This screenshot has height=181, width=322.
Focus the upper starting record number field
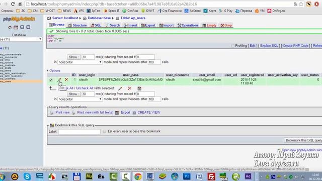(x=145, y=57)
